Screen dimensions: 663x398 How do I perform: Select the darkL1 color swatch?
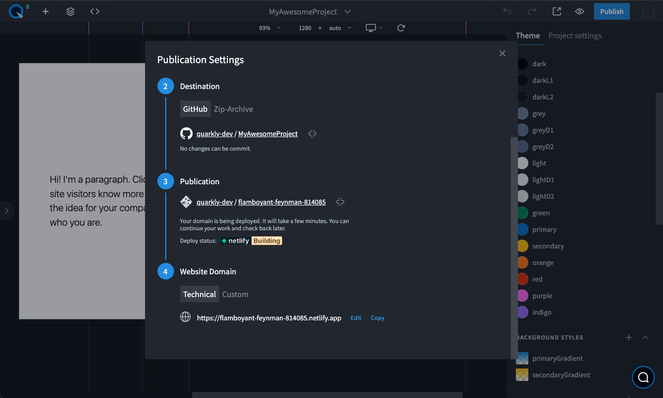click(x=523, y=80)
